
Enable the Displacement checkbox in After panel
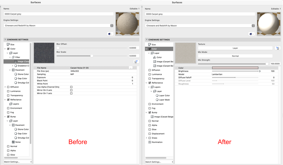(149, 134)
